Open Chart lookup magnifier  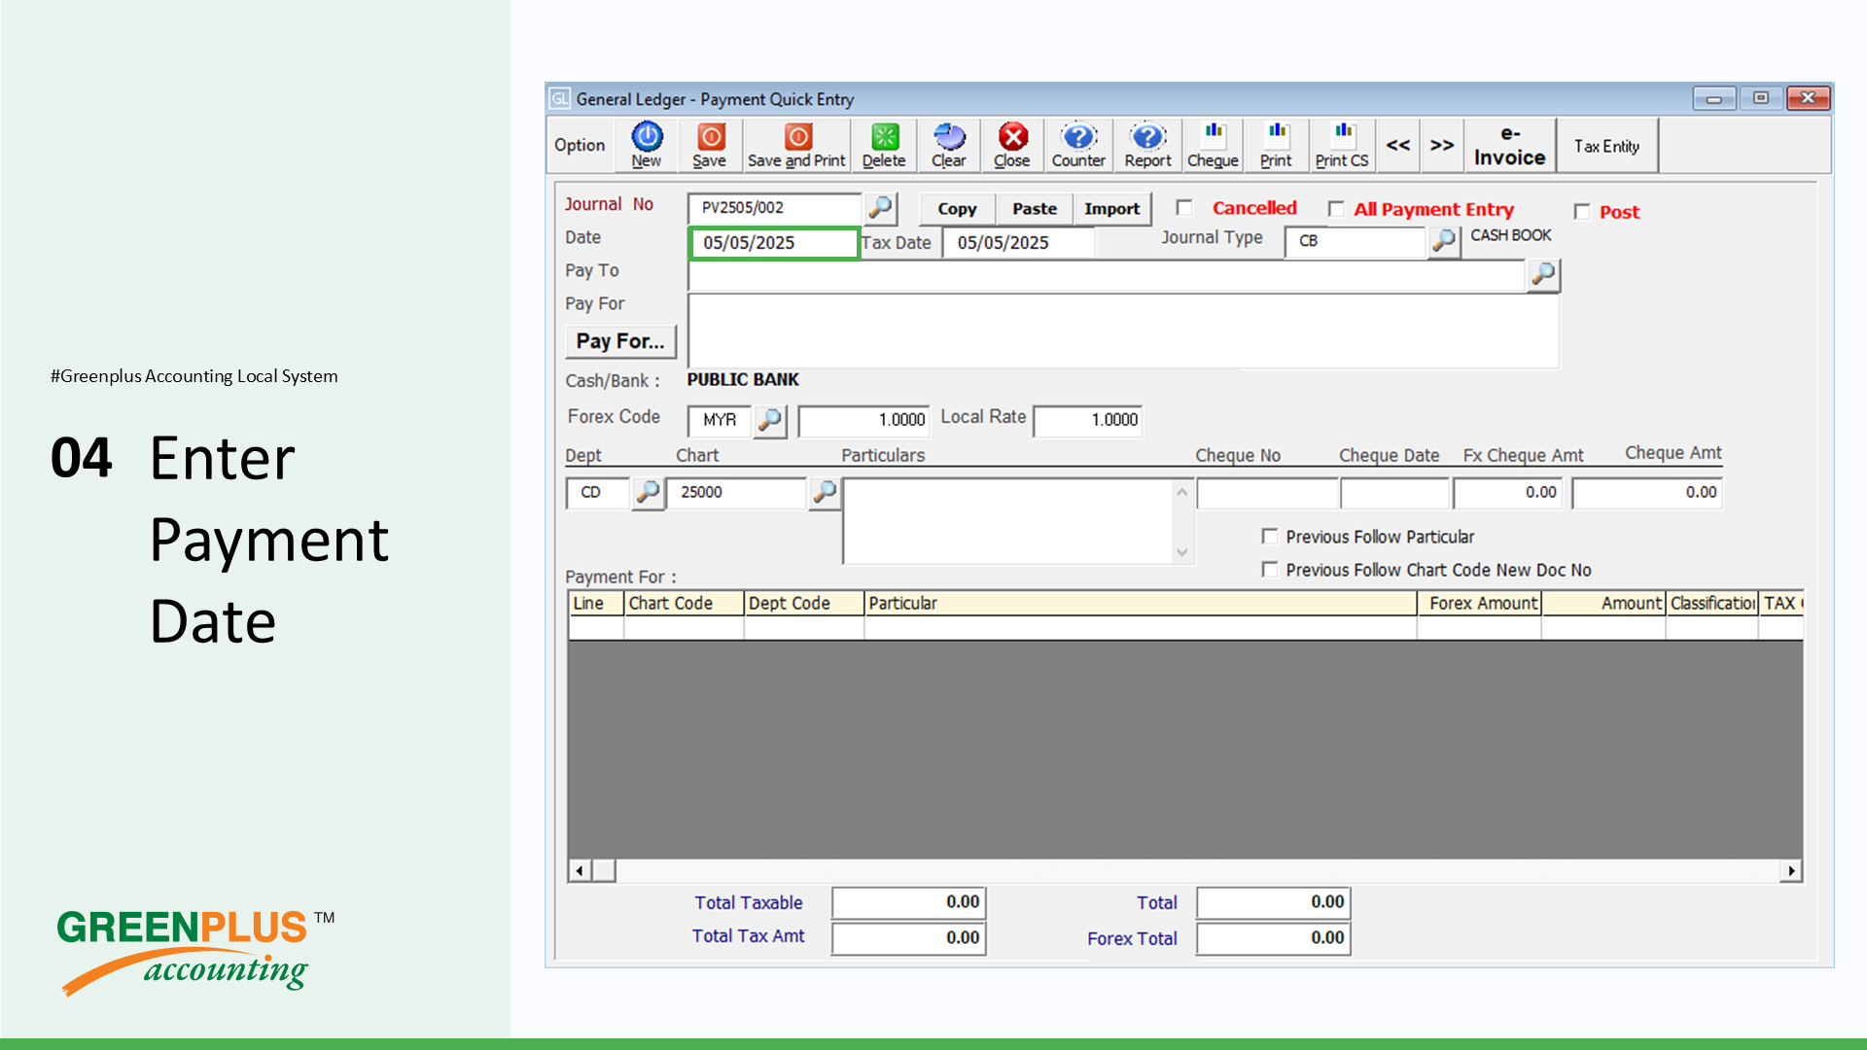(x=825, y=493)
